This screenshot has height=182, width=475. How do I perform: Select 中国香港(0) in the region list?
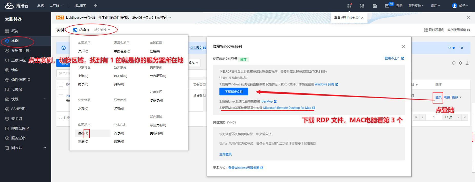pos(122,51)
